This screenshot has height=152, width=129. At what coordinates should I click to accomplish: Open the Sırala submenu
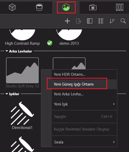tap(84, 142)
